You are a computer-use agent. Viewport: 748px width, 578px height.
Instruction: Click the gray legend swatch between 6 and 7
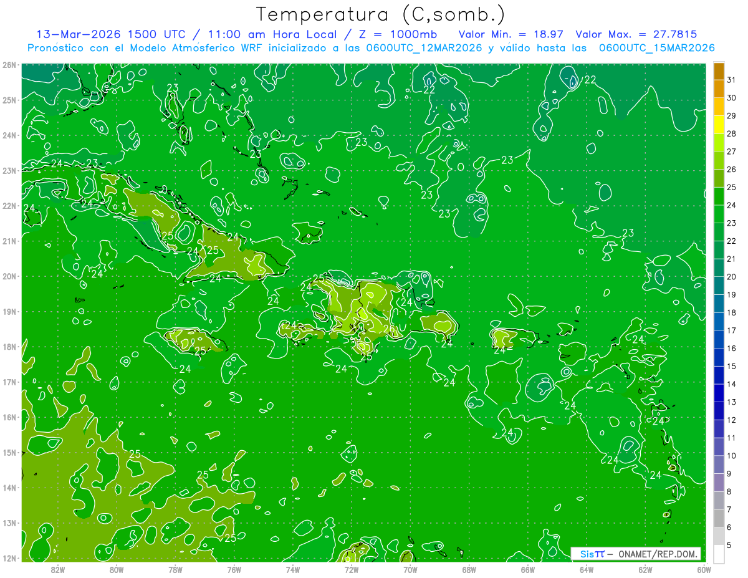[x=719, y=518]
